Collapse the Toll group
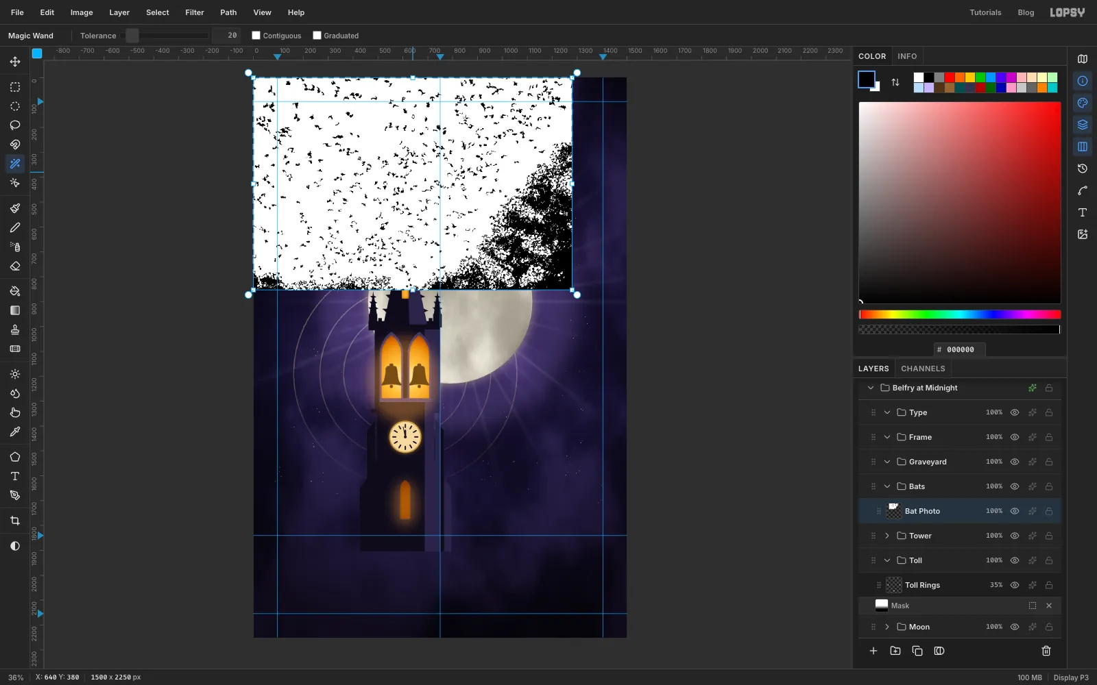The height and width of the screenshot is (685, 1097). (887, 560)
